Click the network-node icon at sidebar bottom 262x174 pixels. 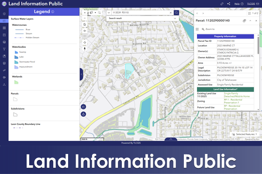[4, 84]
